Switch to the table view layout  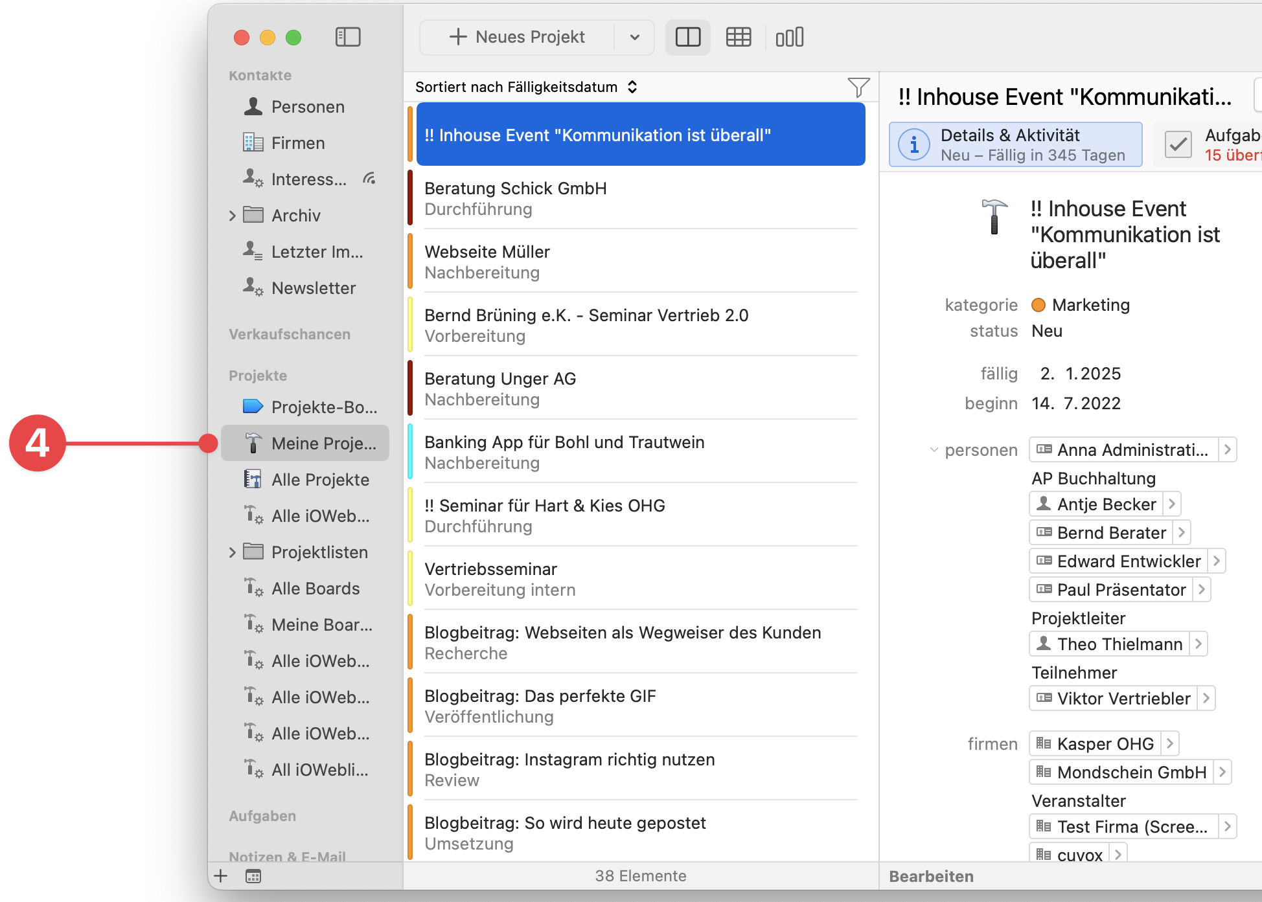(x=738, y=37)
